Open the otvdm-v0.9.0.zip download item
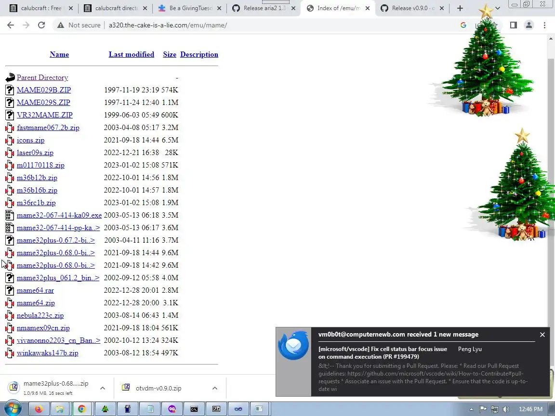555x416 pixels. click(x=159, y=388)
